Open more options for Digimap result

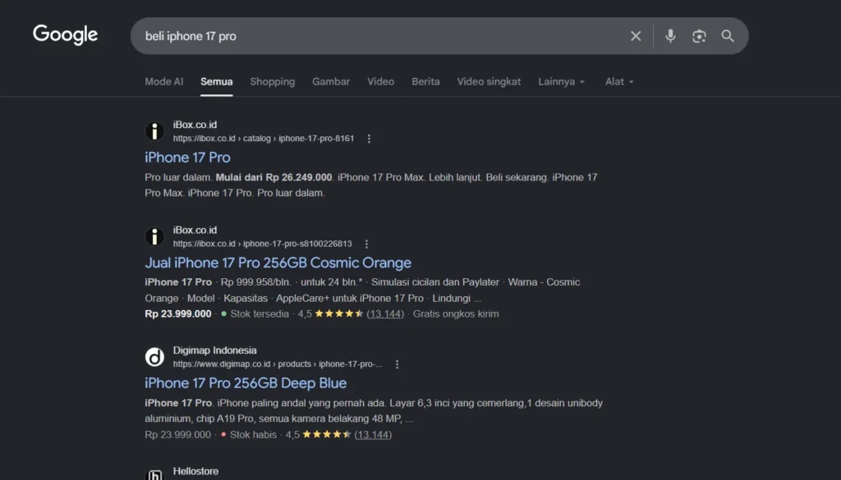397,364
